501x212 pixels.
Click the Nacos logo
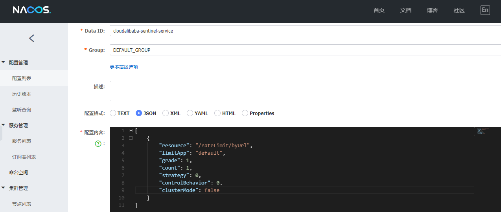pos(31,10)
